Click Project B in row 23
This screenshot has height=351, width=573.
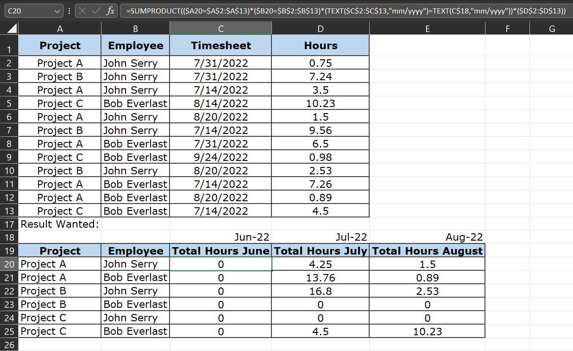click(60, 304)
